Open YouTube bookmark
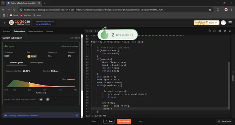Screen dimensions: 235x125 pyautogui.click(x=26, y=15)
